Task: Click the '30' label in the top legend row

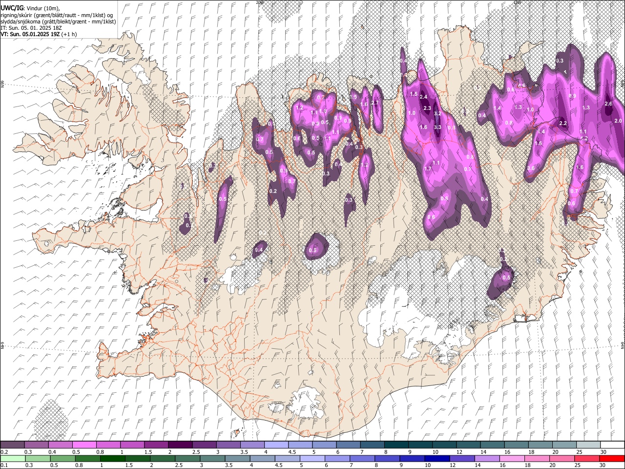Action: [603, 452]
